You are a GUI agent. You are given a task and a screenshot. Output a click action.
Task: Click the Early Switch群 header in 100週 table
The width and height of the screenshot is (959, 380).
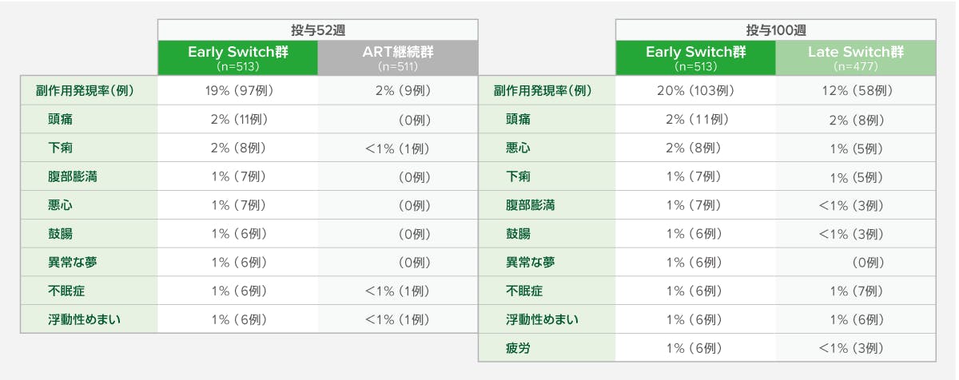[x=695, y=58]
